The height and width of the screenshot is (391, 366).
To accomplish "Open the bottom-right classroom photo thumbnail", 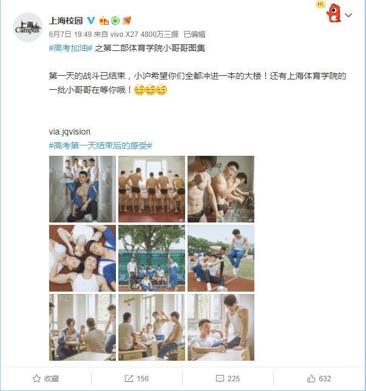I will [221, 327].
